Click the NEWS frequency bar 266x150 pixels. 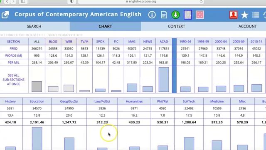click(148, 89)
